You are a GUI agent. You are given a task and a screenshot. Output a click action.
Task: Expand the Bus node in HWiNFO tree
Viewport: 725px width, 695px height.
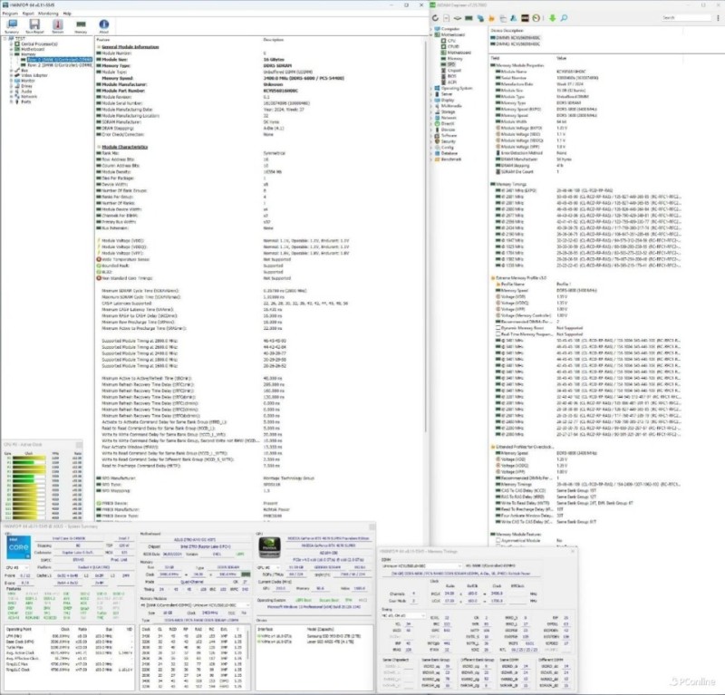[x=12, y=71]
